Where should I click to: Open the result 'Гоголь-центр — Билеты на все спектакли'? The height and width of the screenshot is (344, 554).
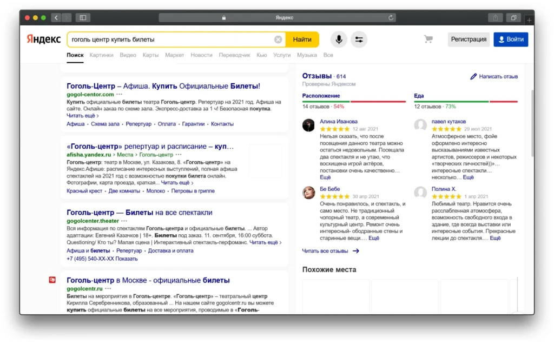140,213
